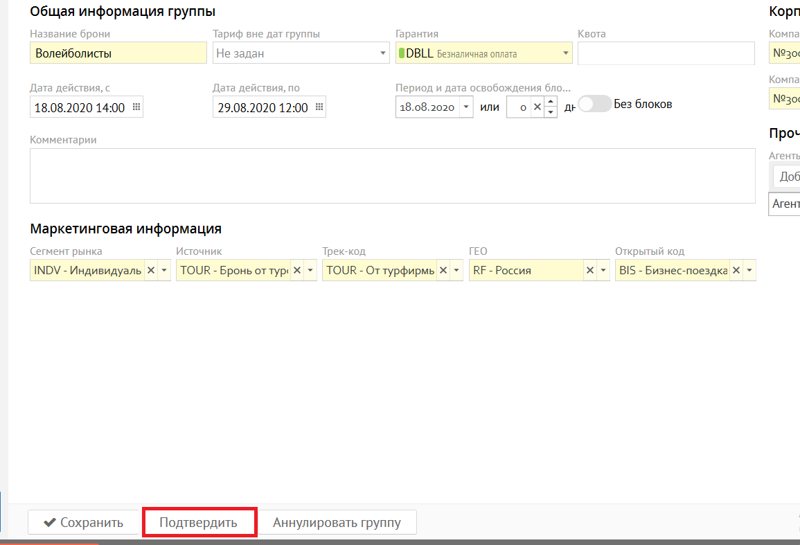
Task: Open the Сегмент рынка dropdown arrow
Action: pos(164,270)
